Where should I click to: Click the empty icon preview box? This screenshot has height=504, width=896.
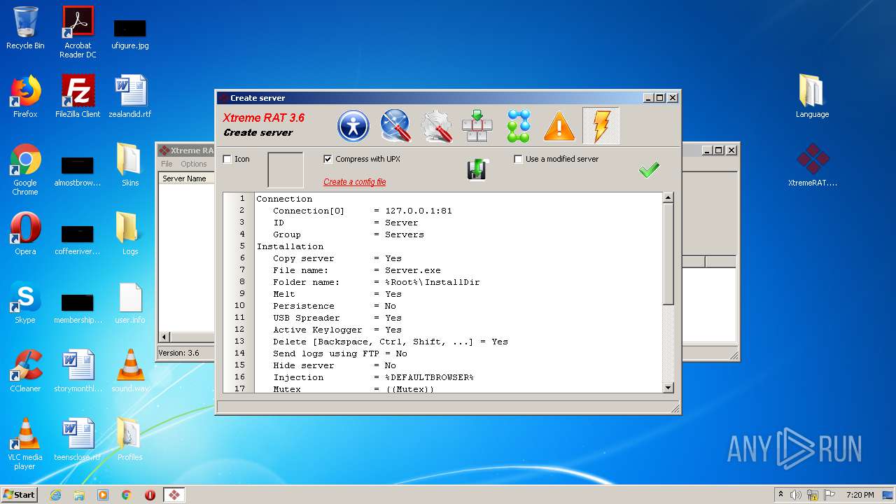click(286, 170)
